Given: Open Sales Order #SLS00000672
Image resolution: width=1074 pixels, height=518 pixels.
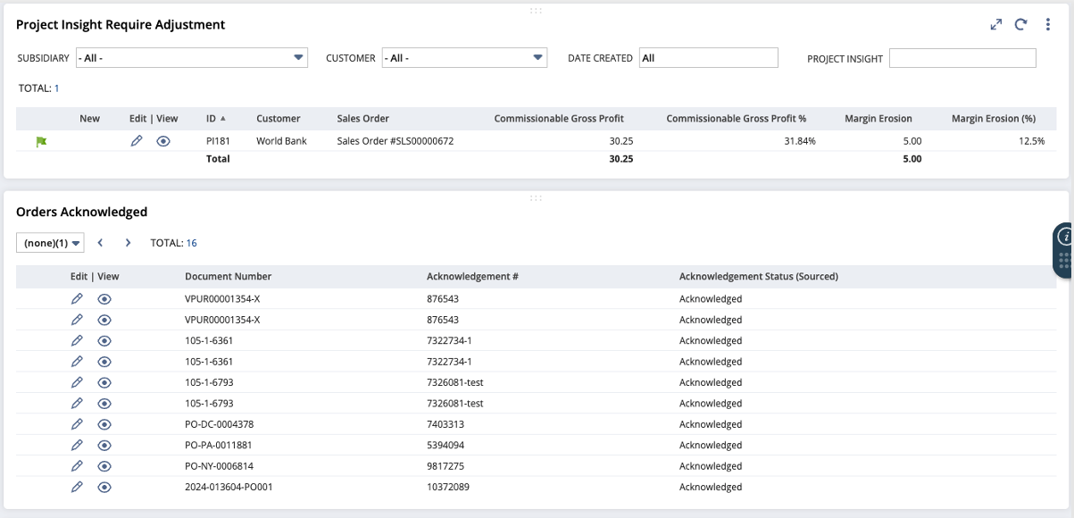Looking at the screenshot, I should [x=395, y=141].
